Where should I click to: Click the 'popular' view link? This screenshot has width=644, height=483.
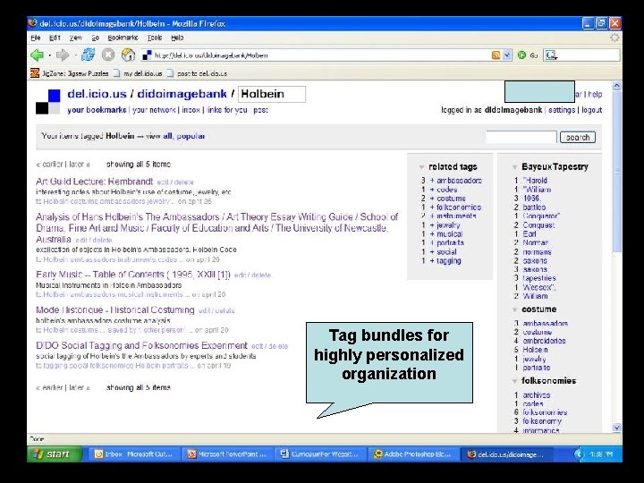tap(191, 136)
